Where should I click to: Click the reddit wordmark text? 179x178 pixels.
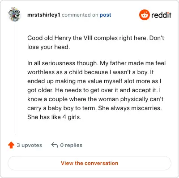[161, 15]
